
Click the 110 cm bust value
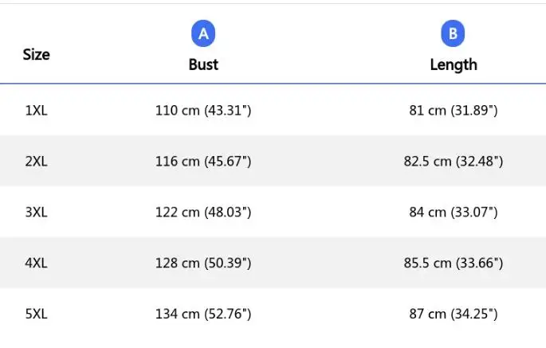[203, 111]
